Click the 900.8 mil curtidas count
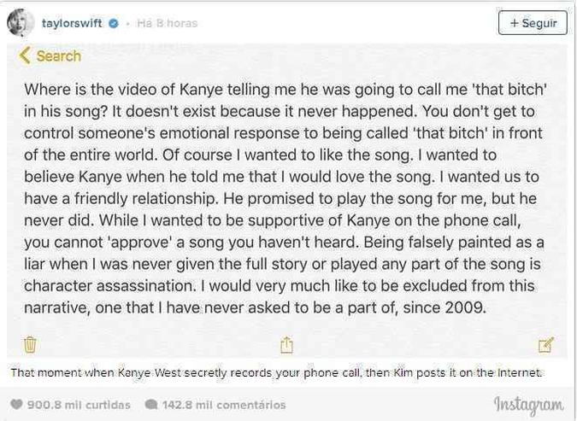Viewport: 577px width, 421px height. click(x=79, y=405)
